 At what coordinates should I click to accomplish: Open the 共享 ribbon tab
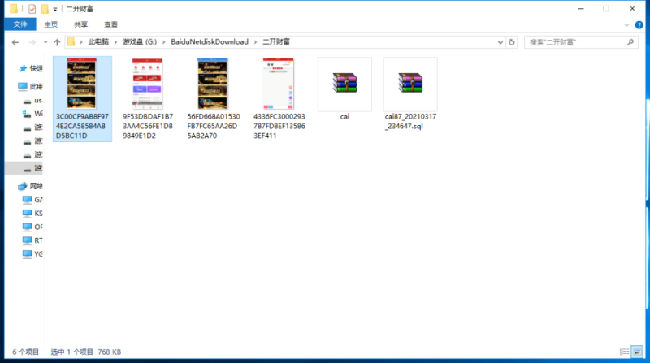point(81,24)
